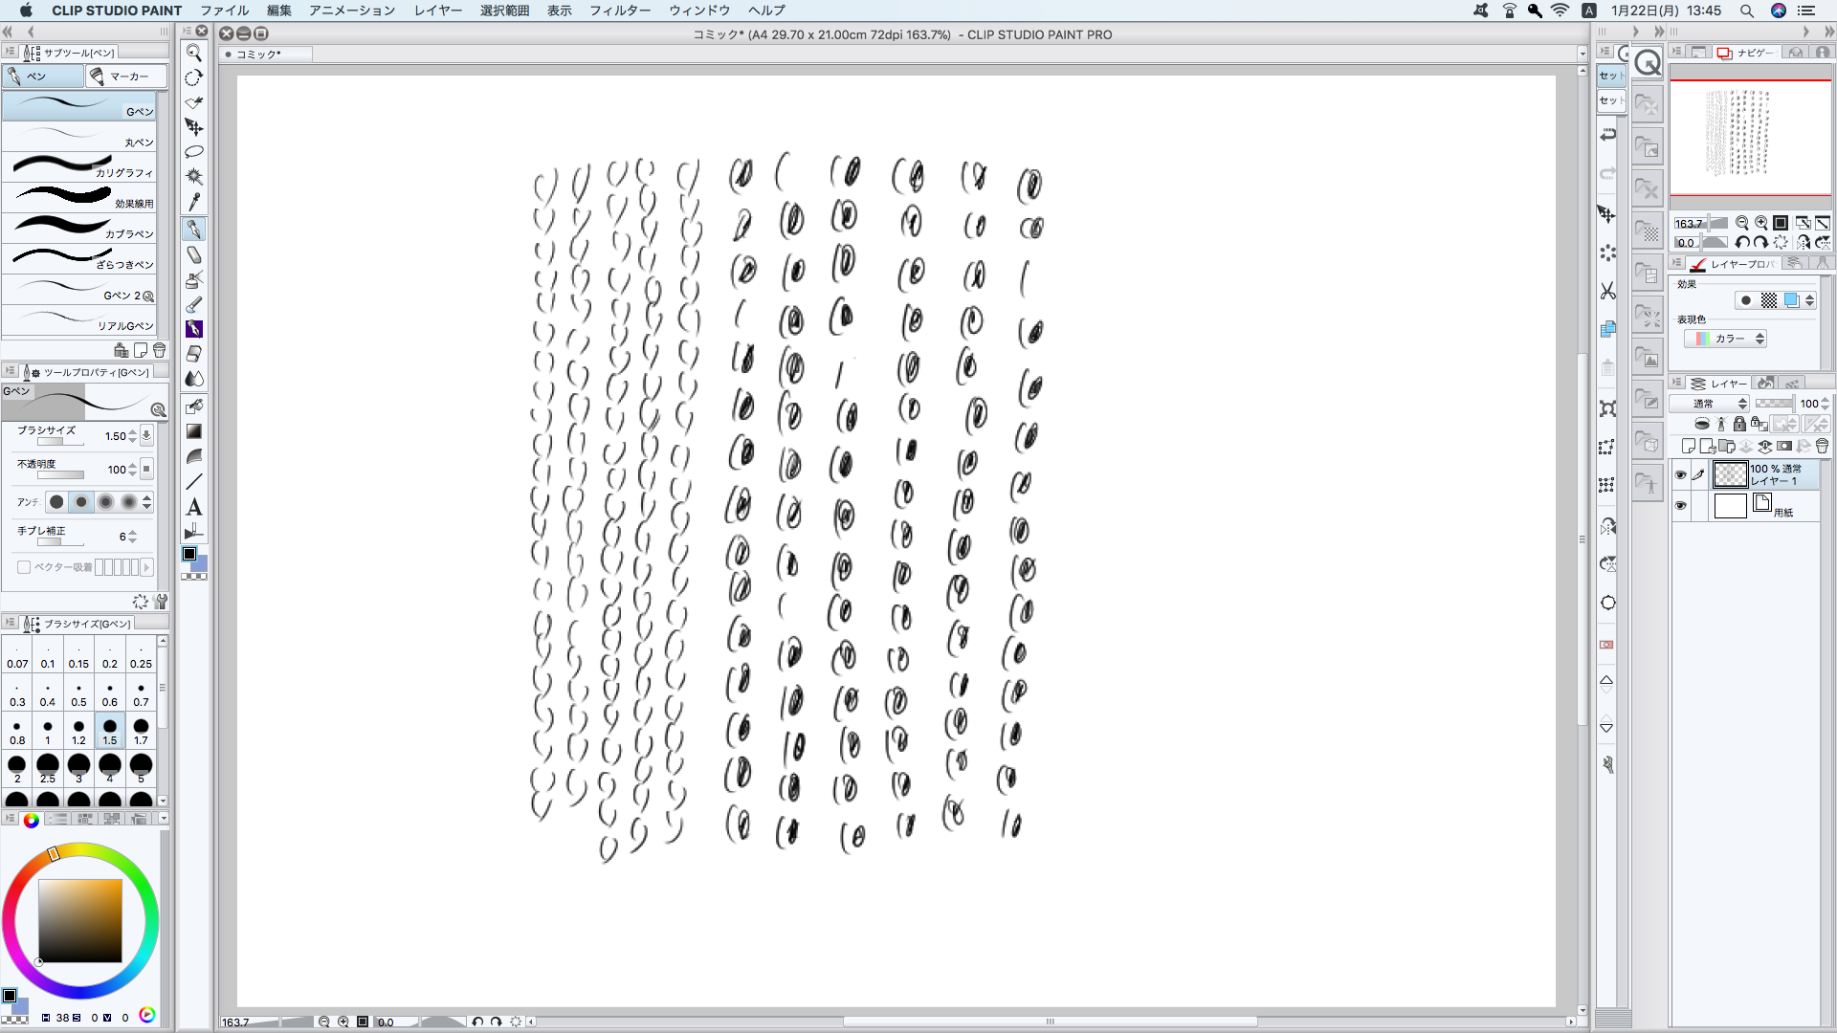
Task: Select the Gradient tool
Action: tap(194, 431)
